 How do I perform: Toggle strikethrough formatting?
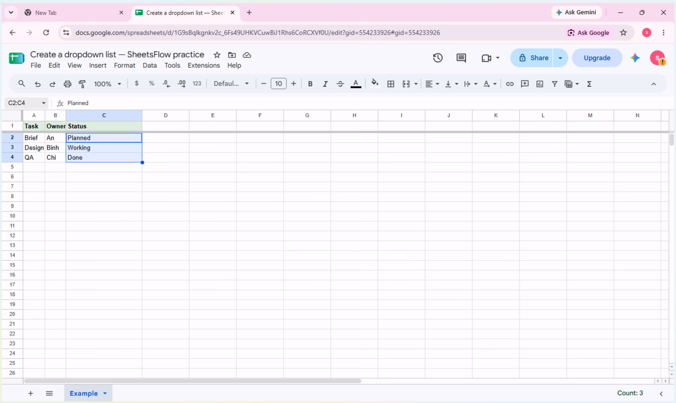click(340, 84)
